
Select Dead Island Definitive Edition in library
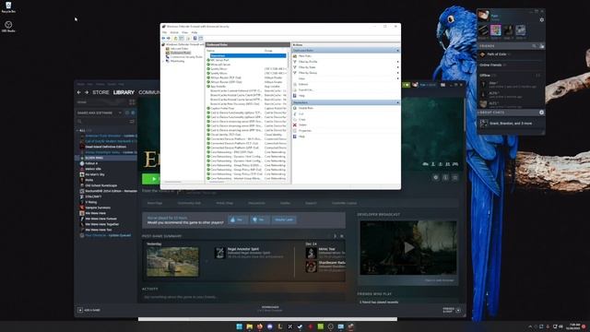coord(106,147)
